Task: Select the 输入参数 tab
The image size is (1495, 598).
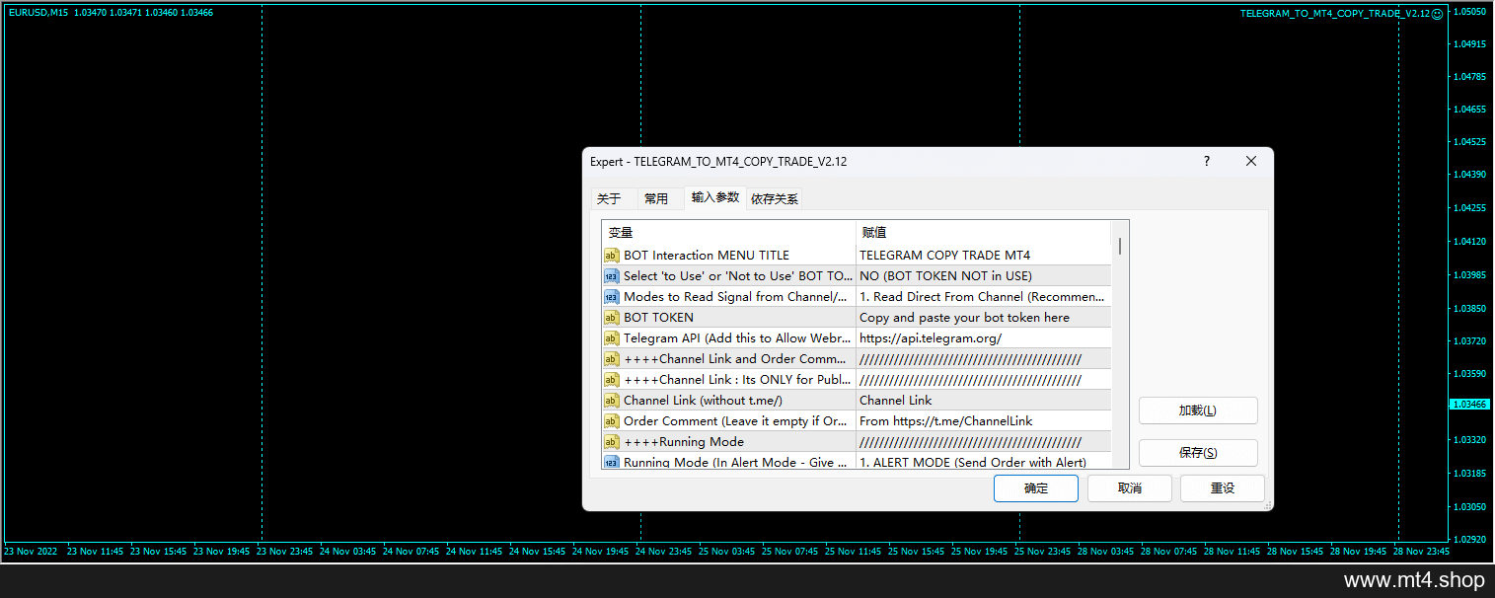Action: coord(715,197)
